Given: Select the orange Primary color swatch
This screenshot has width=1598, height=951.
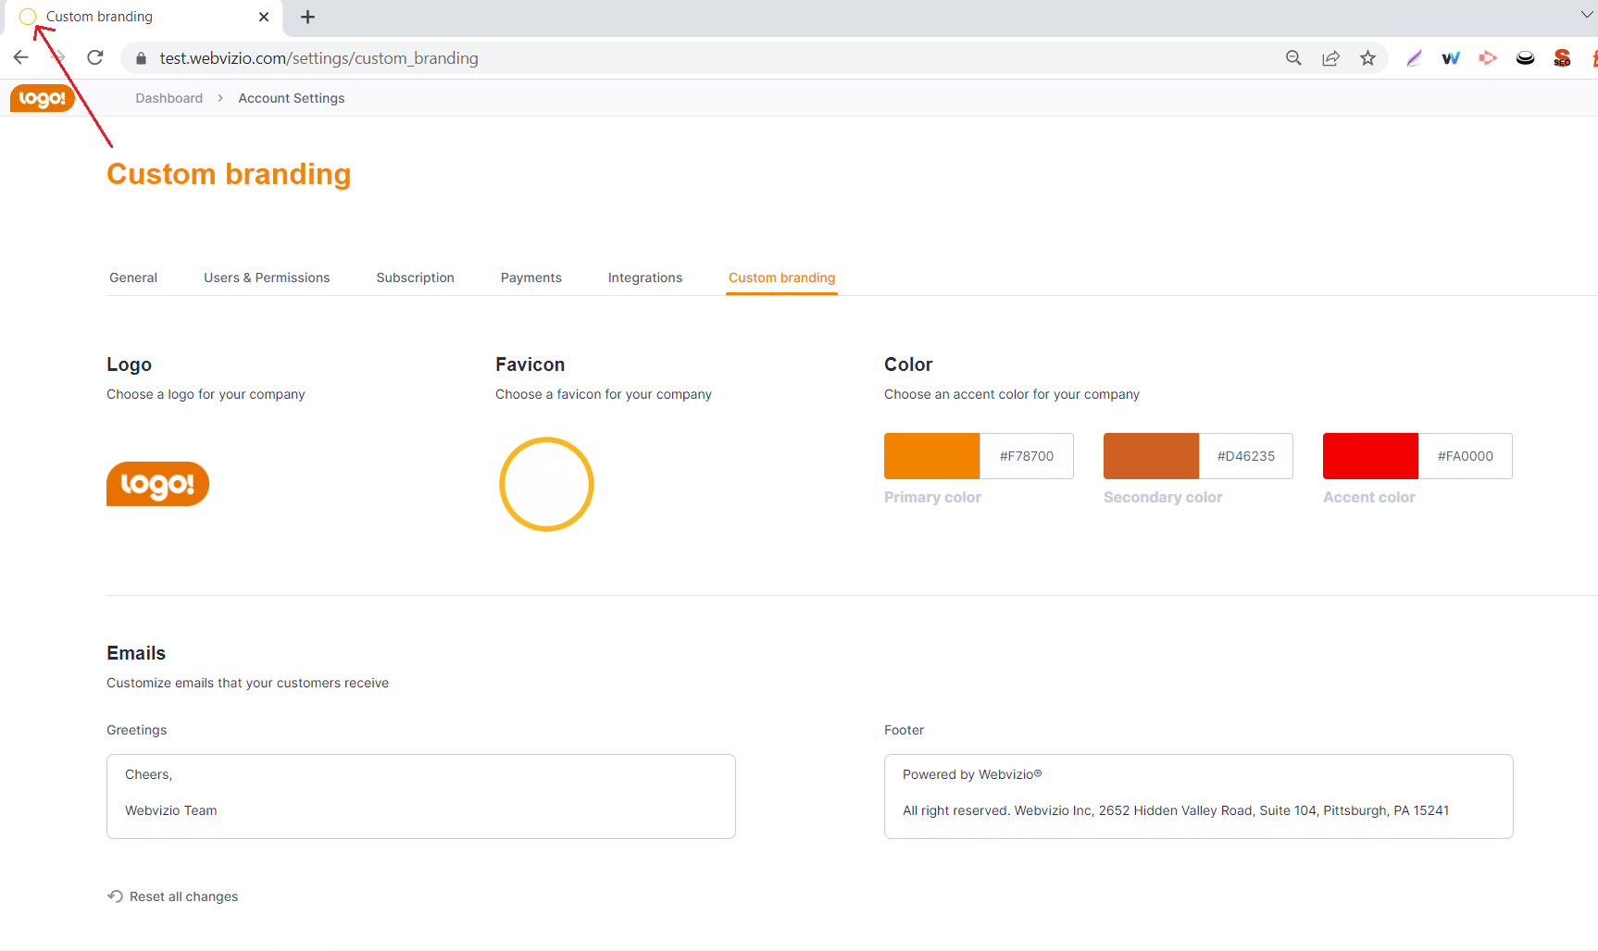Looking at the screenshot, I should pyautogui.click(x=931, y=455).
